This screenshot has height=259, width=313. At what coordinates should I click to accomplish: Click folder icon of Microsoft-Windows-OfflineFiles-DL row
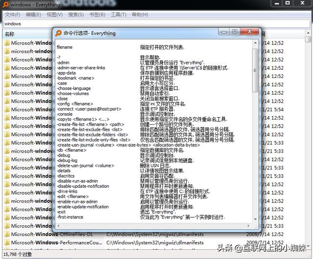[x=7, y=234]
